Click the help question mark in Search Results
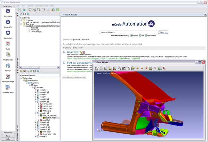The width and height of the screenshot is (208, 142). (x=205, y=15)
